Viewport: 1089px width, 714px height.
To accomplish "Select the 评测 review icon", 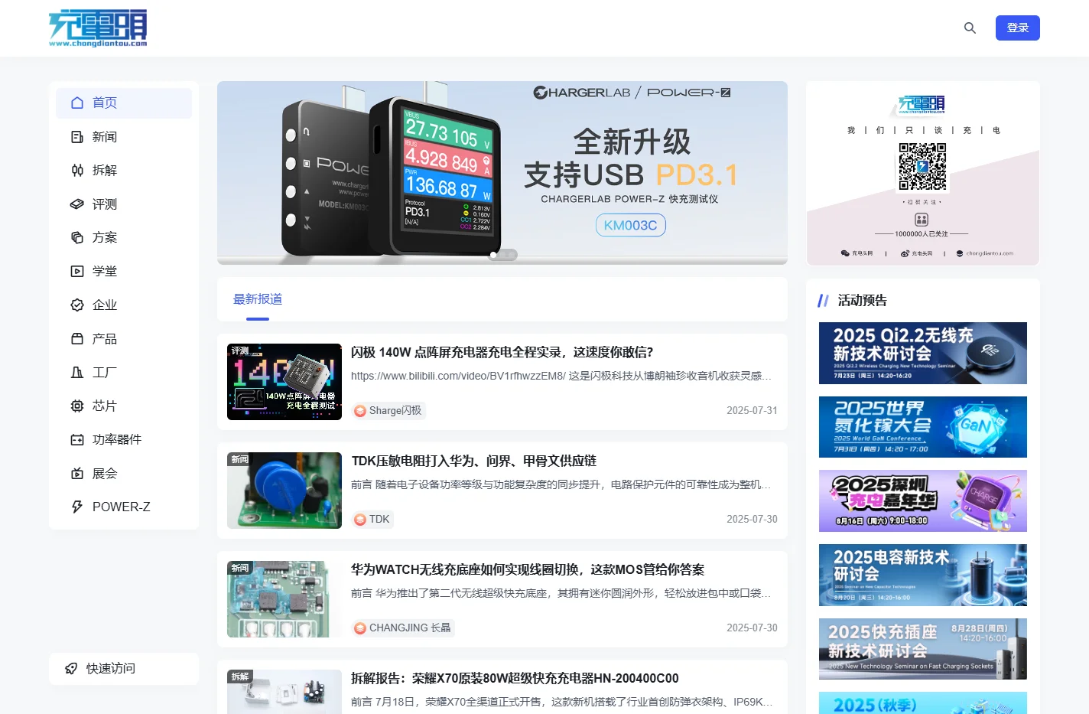I will [77, 204].
